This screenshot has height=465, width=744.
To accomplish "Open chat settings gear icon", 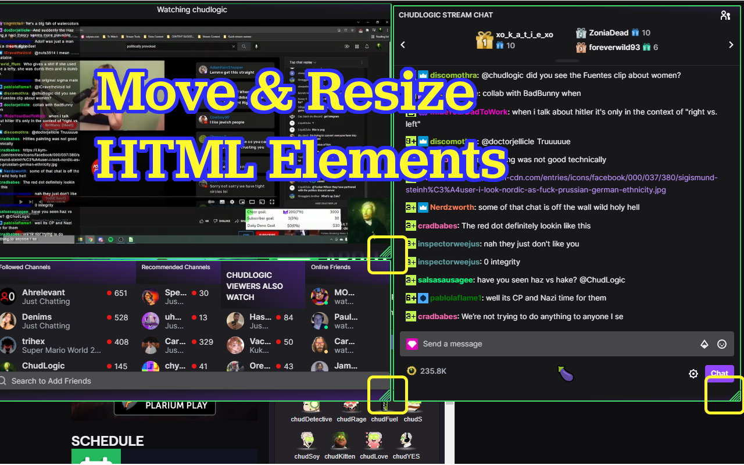I will coord(693,374).
